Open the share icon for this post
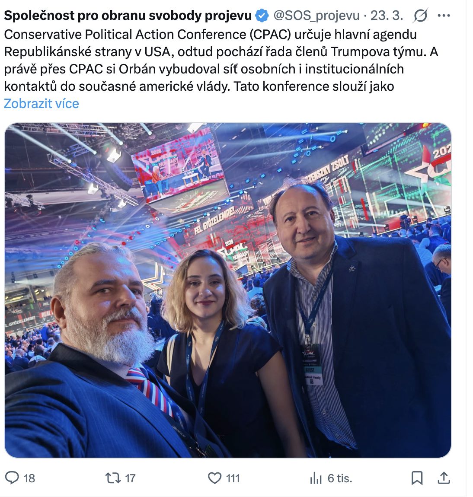The image size is (473, 497). 444,478
